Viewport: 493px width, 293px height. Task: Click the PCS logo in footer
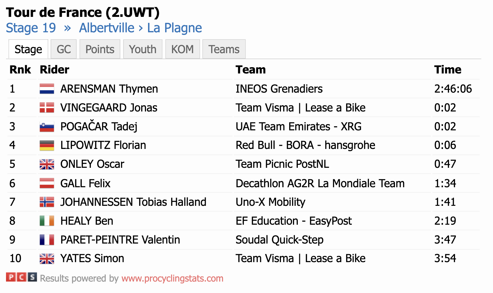coord(21,277)
